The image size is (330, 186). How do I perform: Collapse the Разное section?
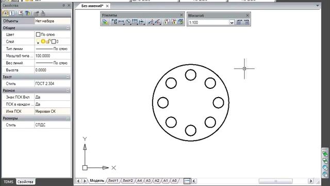[68, 90]
